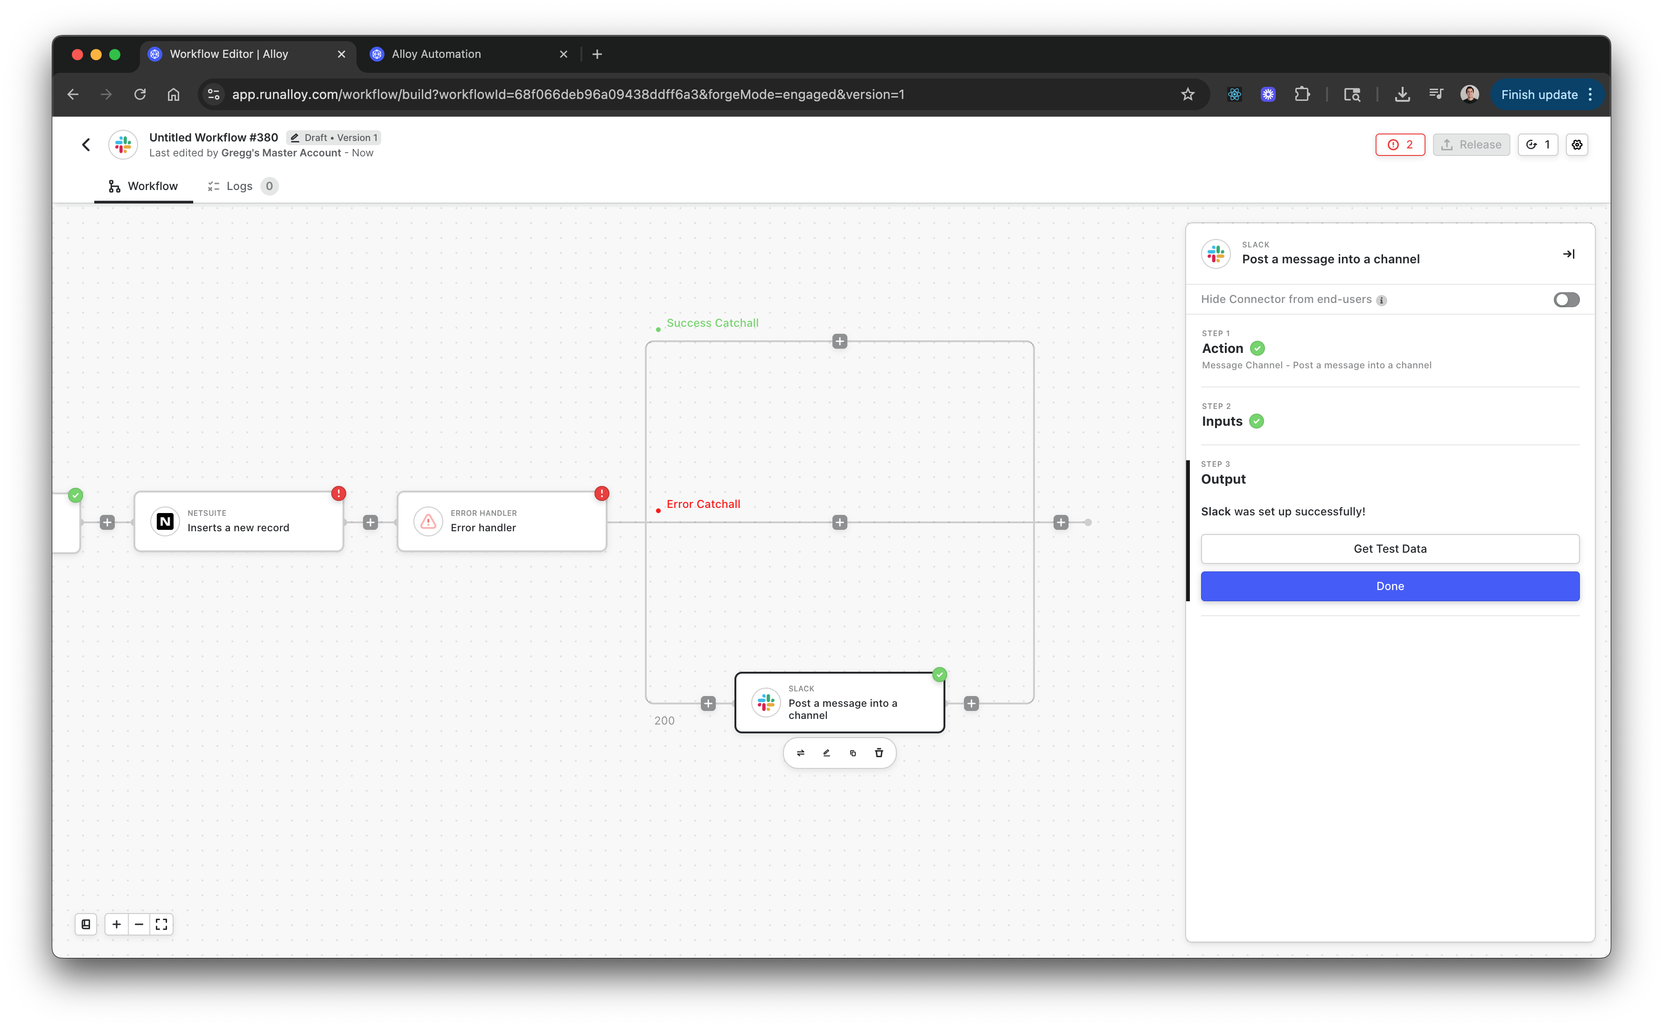Delete the Slack node with the trash icon
Image resolution: width=1663 pixels, height=1027 pixels.
point(879,753)
